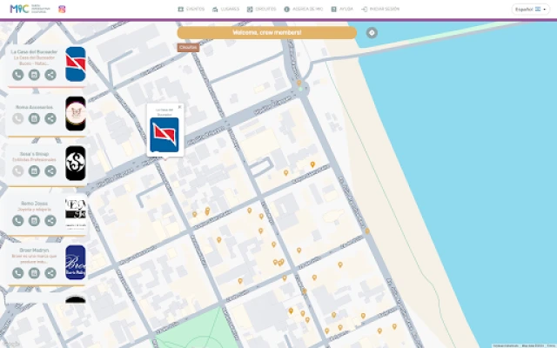Open the Español language dropdown
The width and height of the screenshot is (557, 348).
pos(528,10)
